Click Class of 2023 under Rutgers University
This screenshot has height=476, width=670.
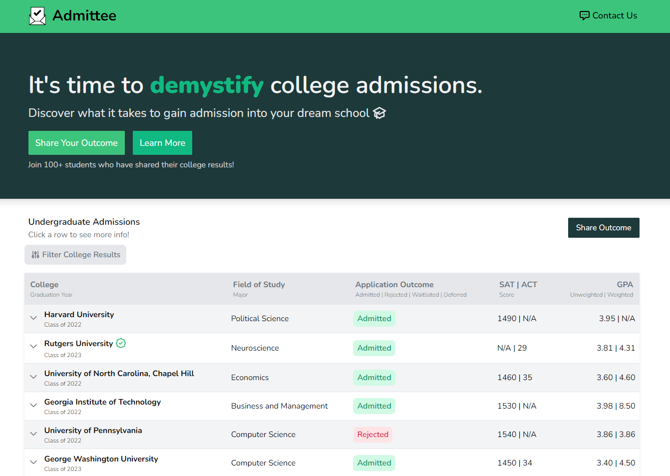[x=62, y=355]
